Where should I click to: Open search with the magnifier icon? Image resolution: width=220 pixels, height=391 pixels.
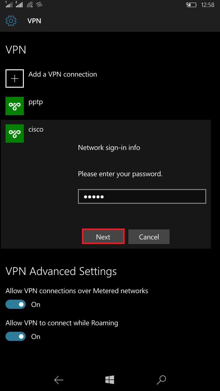pos(161,380)
